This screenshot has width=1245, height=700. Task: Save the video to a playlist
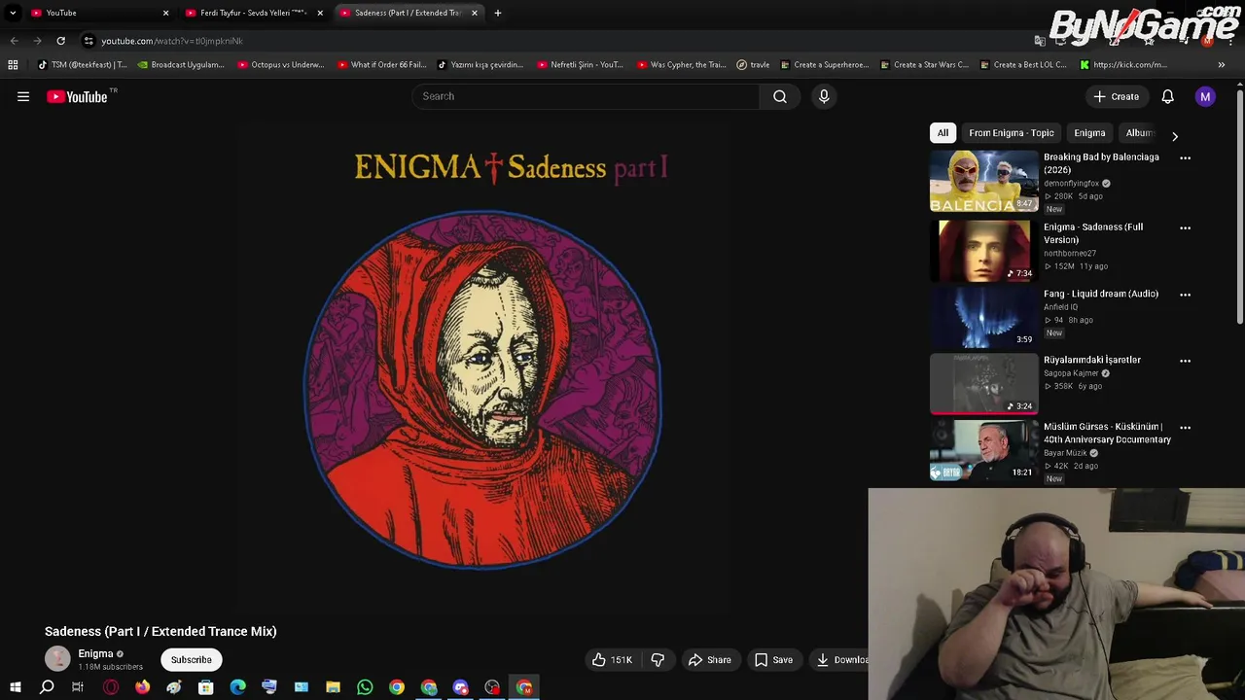coord(773,660)
